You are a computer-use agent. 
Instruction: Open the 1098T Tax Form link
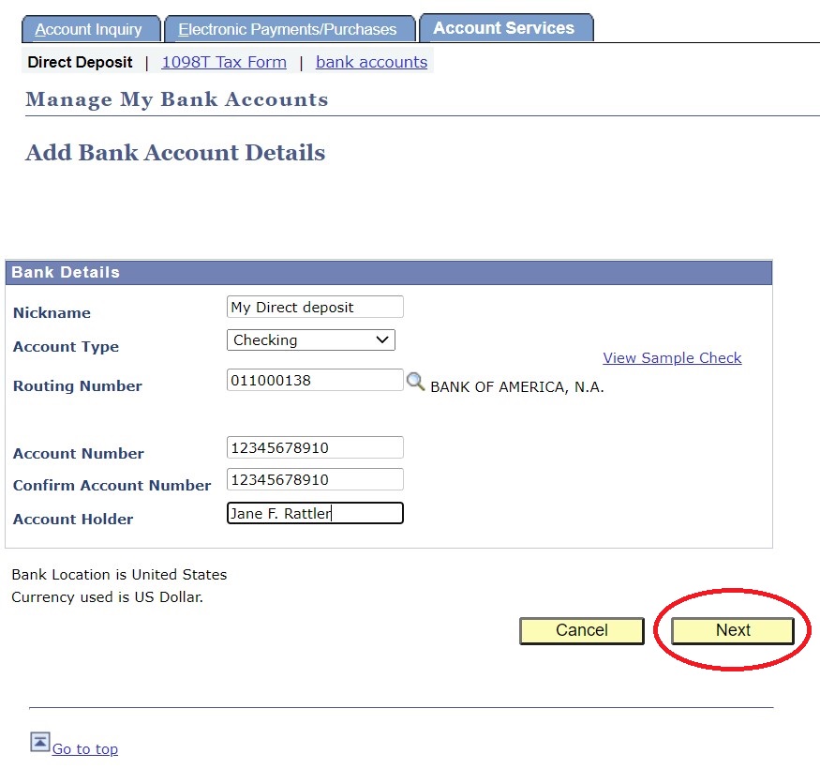pos(224,62)
